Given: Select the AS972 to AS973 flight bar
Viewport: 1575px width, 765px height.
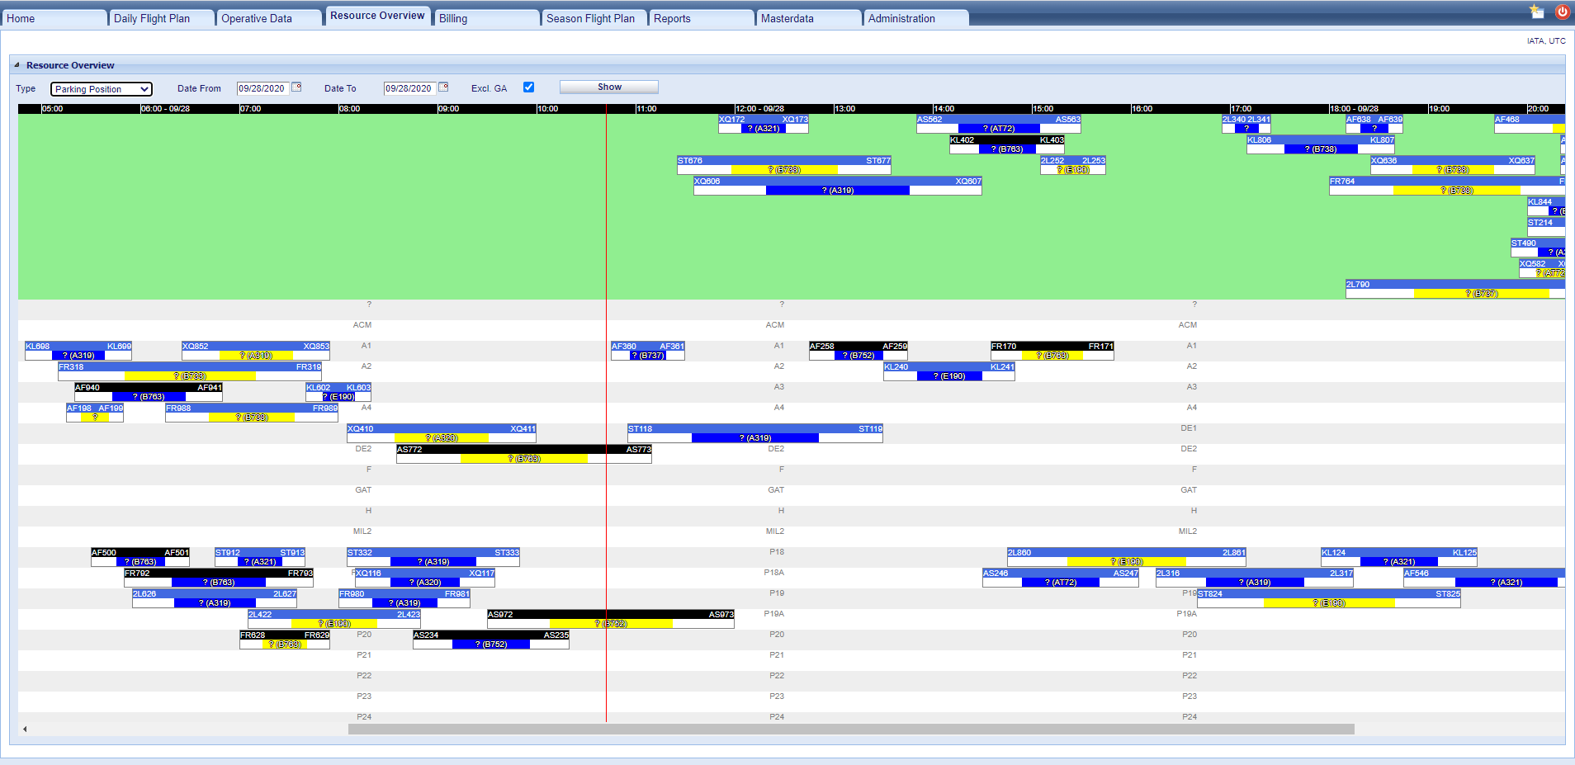Looking at the screenshot, I should [611, 619].
